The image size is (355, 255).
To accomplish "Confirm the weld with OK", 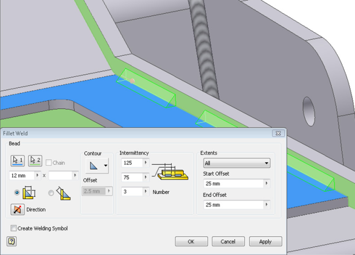I will pos(191,241).
